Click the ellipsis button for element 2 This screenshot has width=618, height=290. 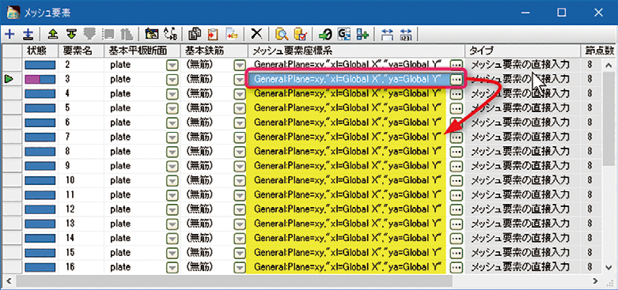pos(457,65)
